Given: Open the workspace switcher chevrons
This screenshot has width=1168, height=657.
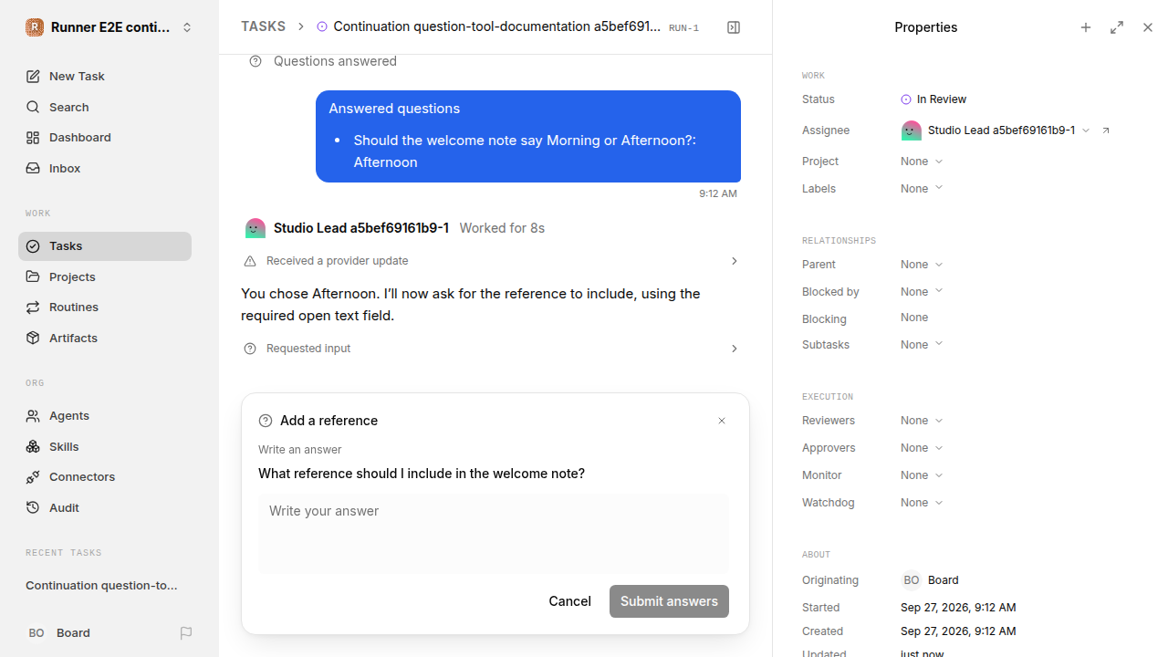Looking at the screenshot, I should [x=187, y=27].
